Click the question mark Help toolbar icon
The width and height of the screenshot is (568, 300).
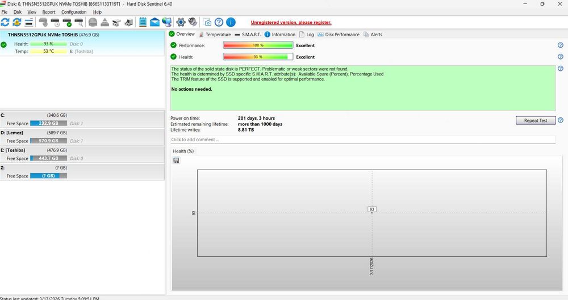pyautogui.click(x=219, y=22)
